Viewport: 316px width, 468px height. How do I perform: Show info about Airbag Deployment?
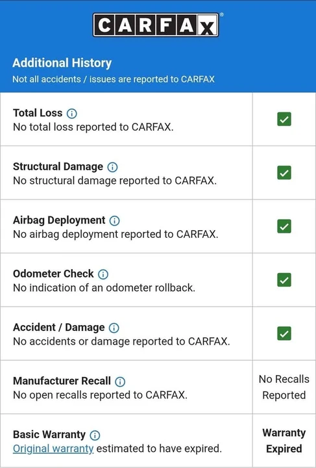point(114,220)
